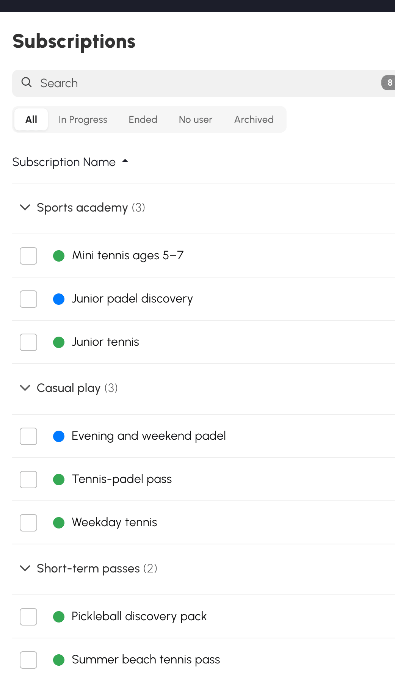Switch to the In Progress tab
The image size is (395, 693).
pyautogui.click(x=83, y=119)
